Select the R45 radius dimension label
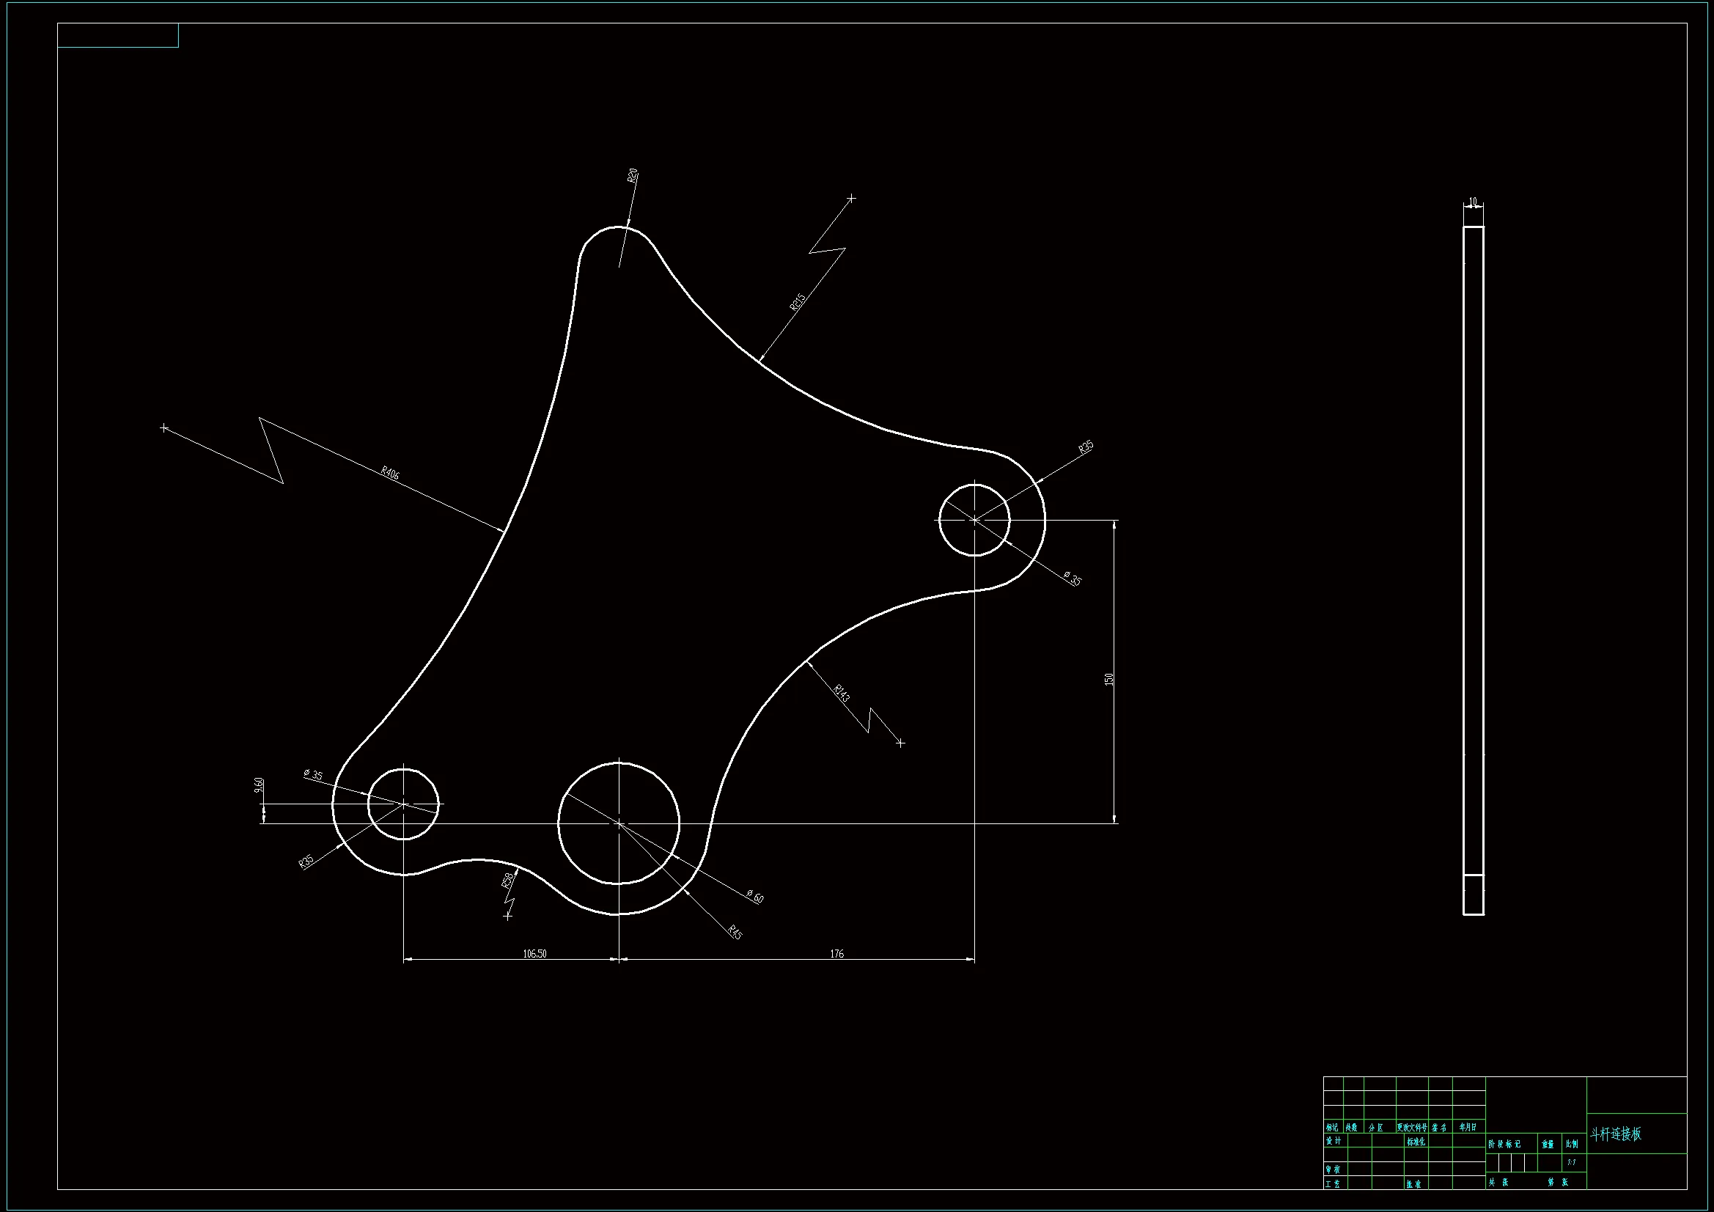The width and height of the screenshot is (1714, 1212). pyautogui.click(x=735, y=932)
